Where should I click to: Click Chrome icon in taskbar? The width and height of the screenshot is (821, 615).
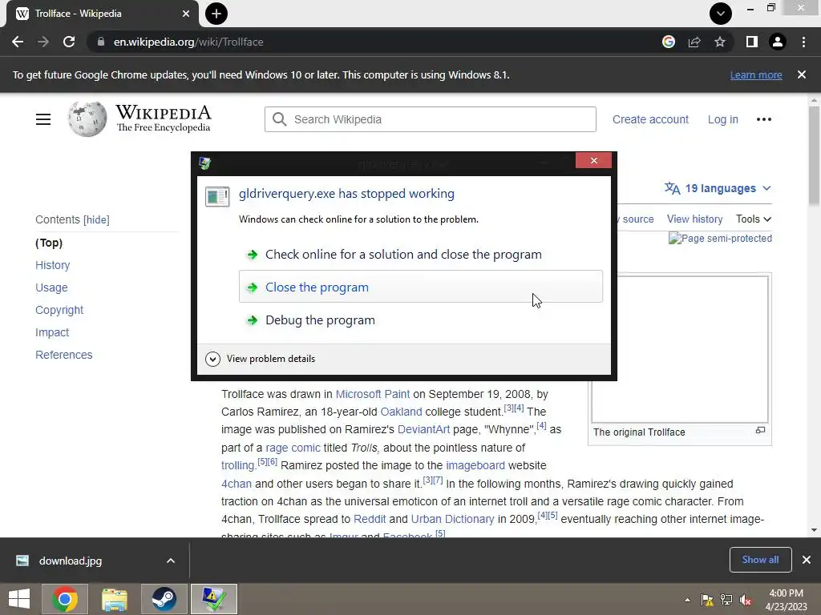click(x=65, y=599)
